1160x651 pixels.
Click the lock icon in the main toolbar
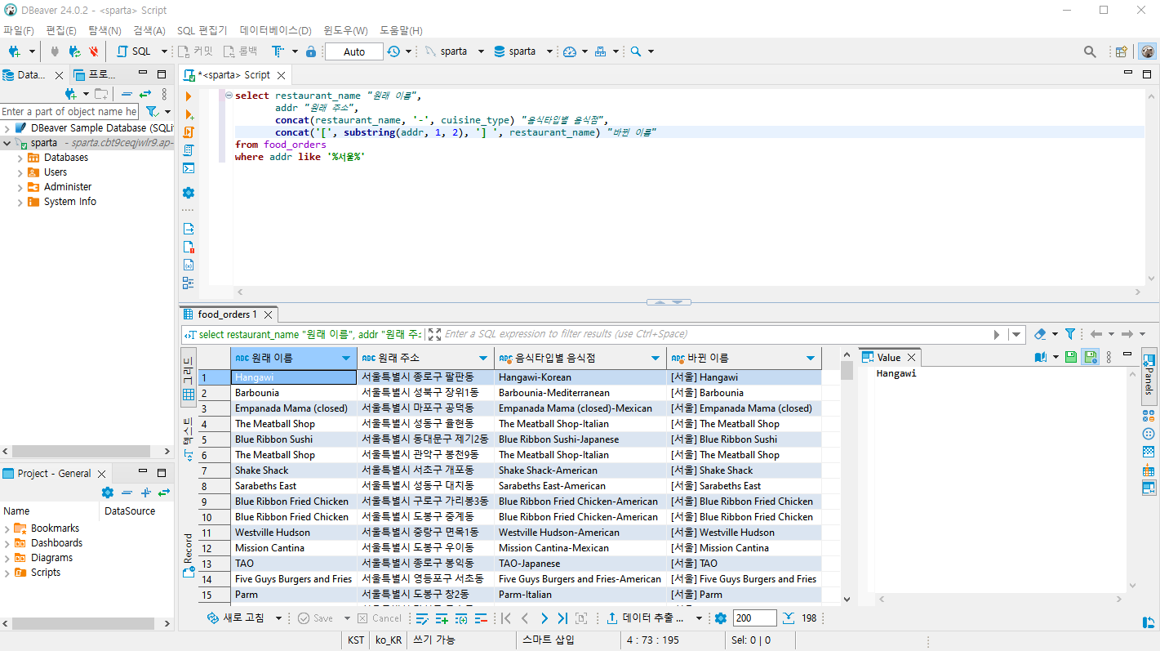click(311, 51)
